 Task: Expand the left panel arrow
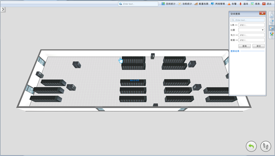[2, 9]
